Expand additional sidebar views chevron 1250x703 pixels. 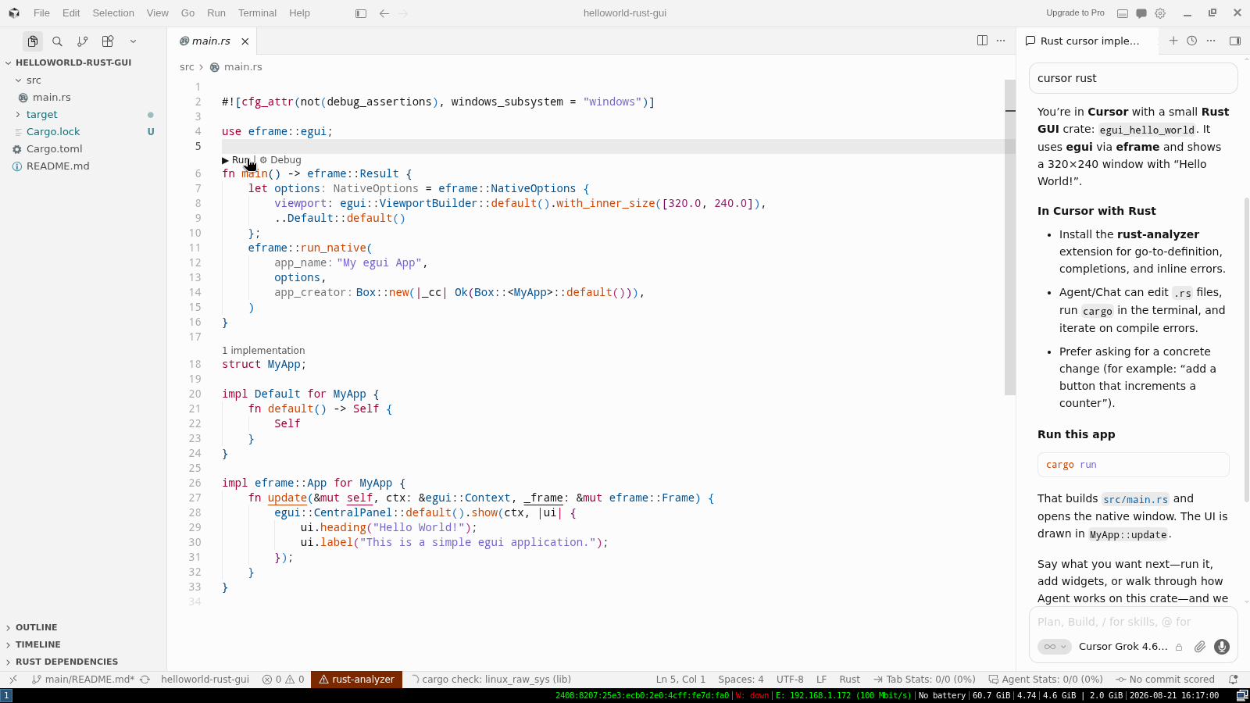133,41
